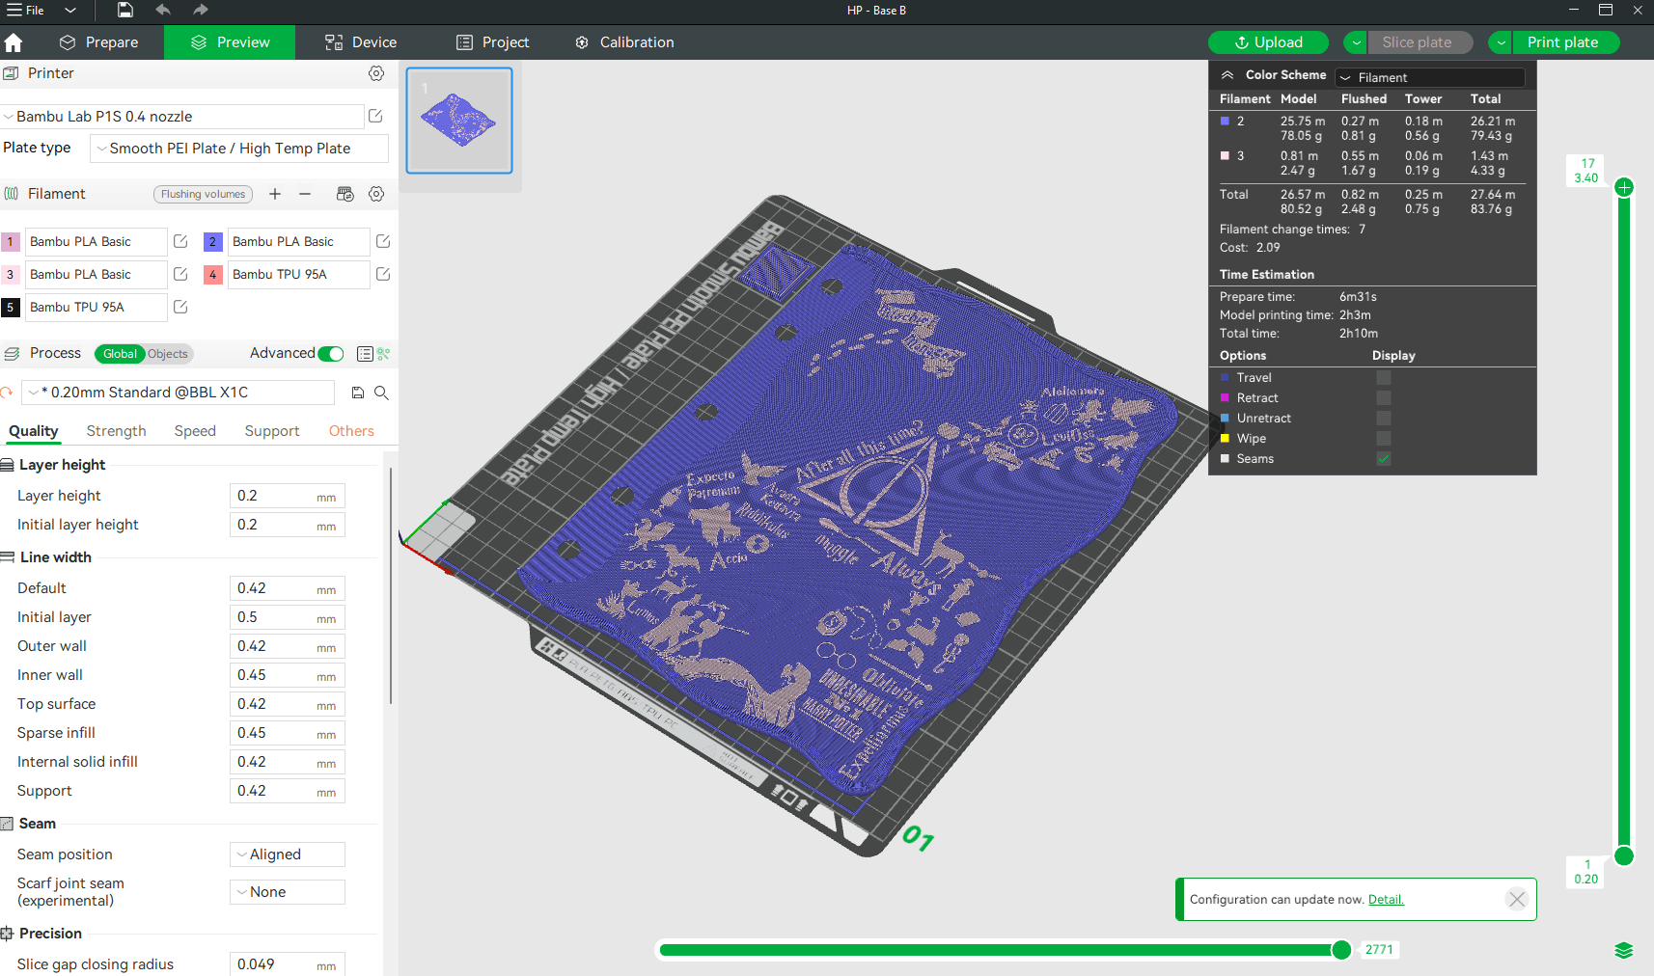Image resolution: width=1654 pixels, height=976 pixels.
Task: Open the process settings list icon
Action: (365, 354)
